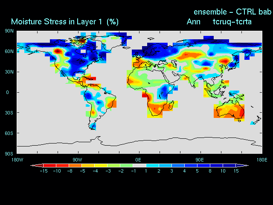This screenshot has width=273, height=205.
Task: Click the color bar segment between 1 and 2
Action: tap(152, 165)
